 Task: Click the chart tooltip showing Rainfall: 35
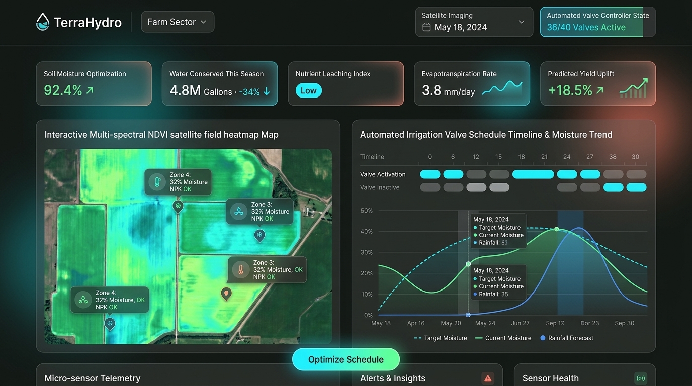(498, 282)
